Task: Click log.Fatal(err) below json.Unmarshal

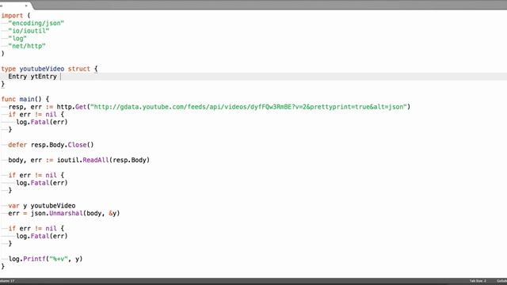Action: (x=42, y=236)
